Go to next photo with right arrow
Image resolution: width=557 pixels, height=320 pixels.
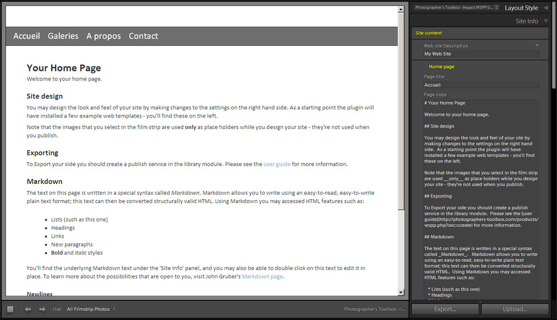tap(42, 309)
